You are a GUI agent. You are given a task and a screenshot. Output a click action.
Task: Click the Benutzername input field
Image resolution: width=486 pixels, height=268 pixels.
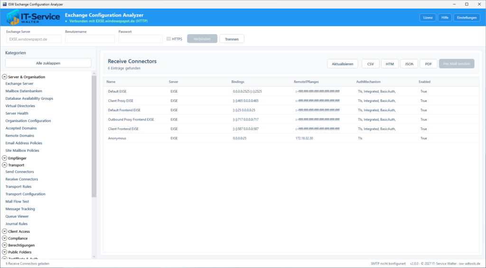[90, 39]
